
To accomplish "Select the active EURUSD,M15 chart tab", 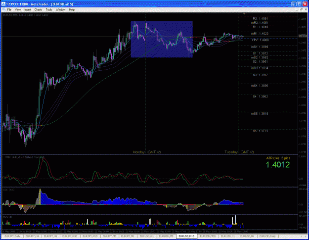I will (186, 236).
